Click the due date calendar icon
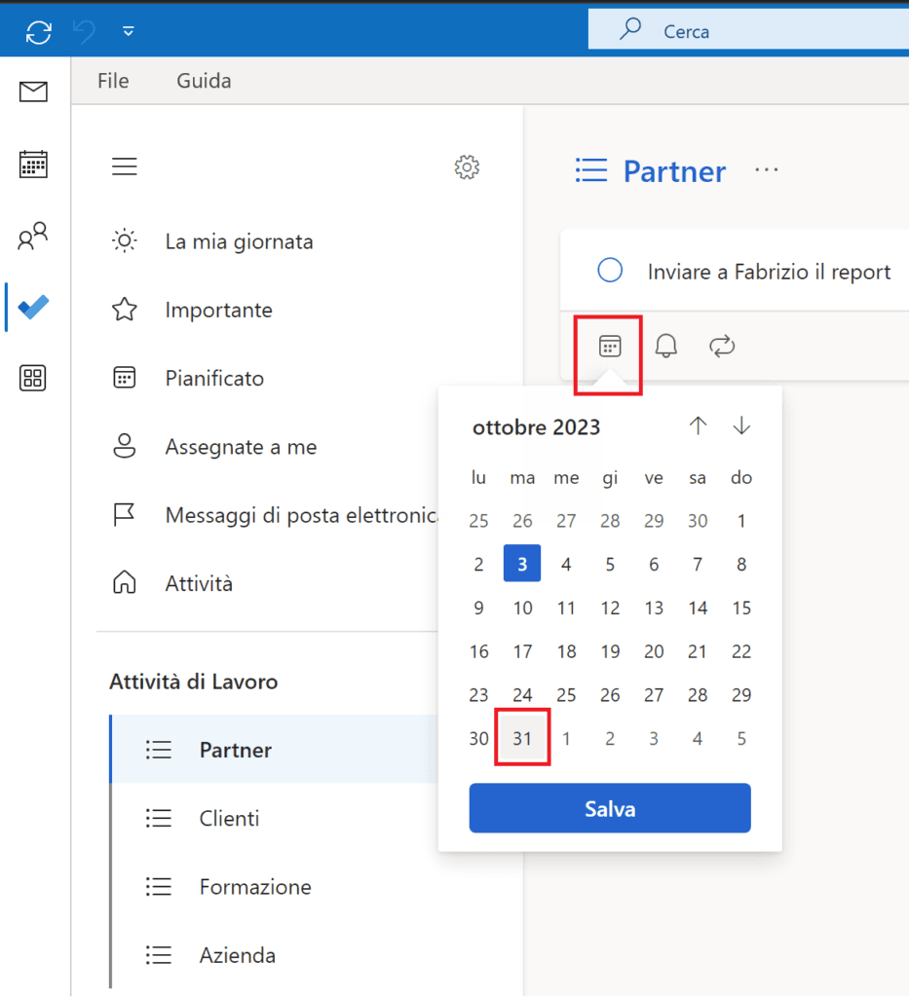Image resolution: width=909 pixels, height=997 pixels. tap(609, 347)
